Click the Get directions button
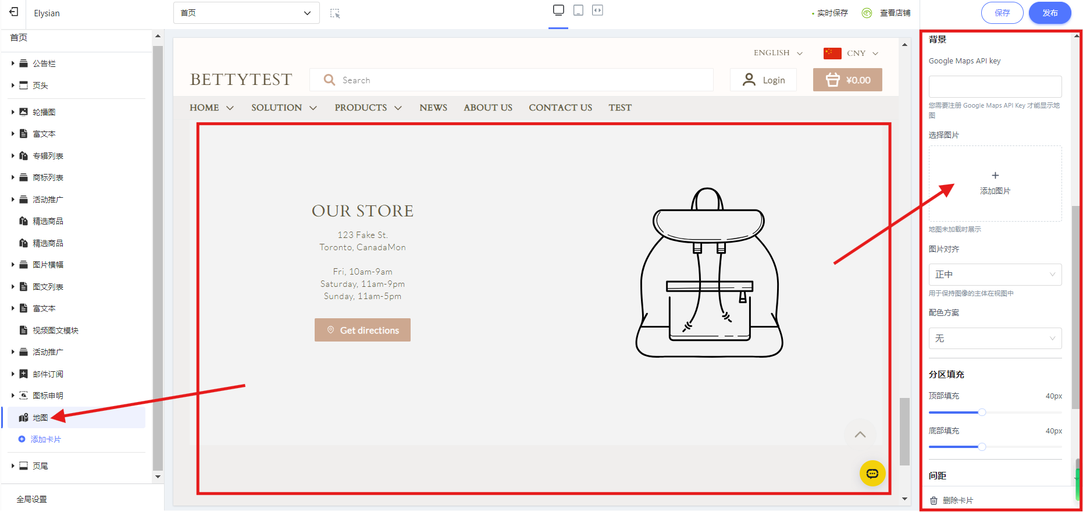The image size is (1083, 512). click(362, 330)
